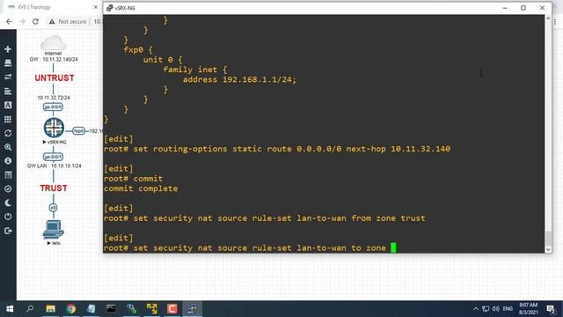Open the red Camtasia recorder taskbar icon

pos(172,309)
